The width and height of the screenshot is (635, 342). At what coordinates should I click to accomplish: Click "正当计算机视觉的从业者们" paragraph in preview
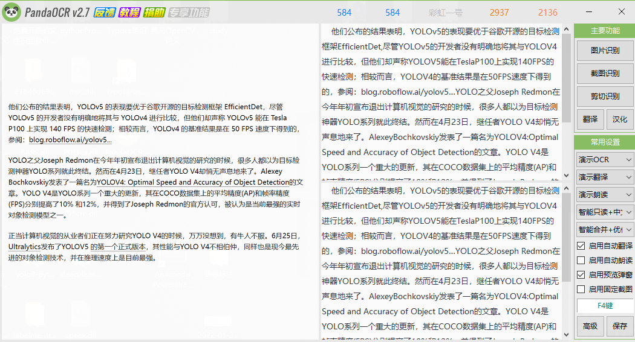pyautogui.click(x=154, y=247)
